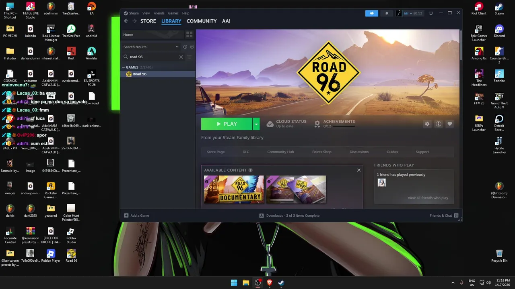View all friends who play

[428, 198]
